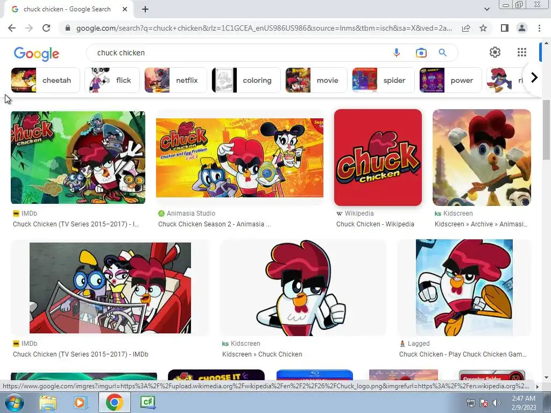551x413 pixels.
Task: Click Lagged source label
Action: click(x=419, y=344)
